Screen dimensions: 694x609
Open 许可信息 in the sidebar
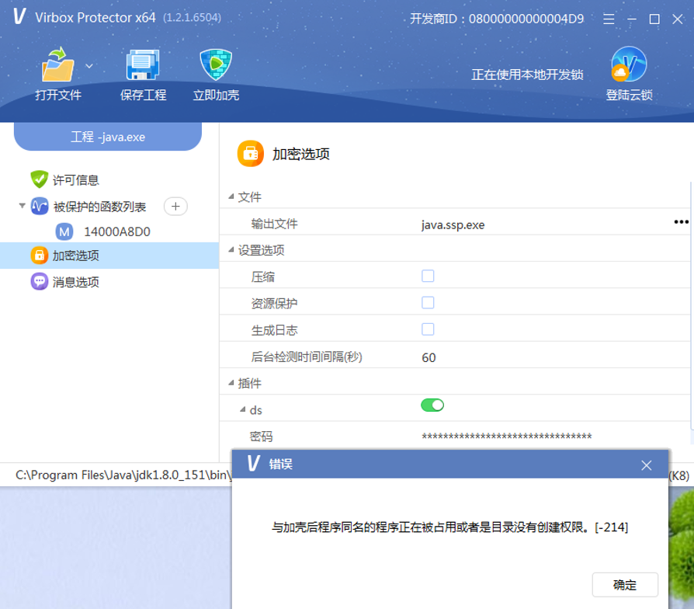pos(75,179)
